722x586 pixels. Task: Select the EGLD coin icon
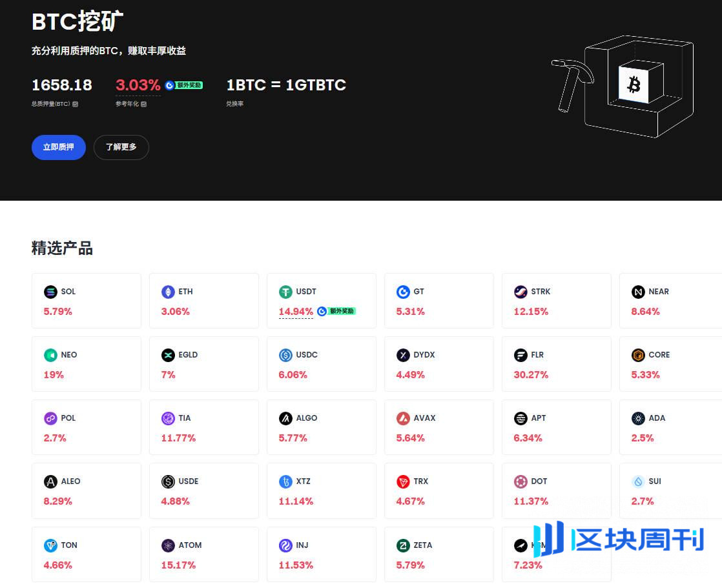[x=168, y=355]
